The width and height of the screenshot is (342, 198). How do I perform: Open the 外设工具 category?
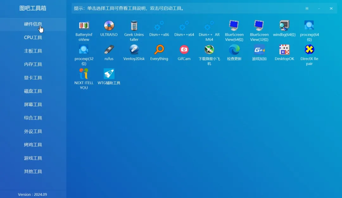33,131
